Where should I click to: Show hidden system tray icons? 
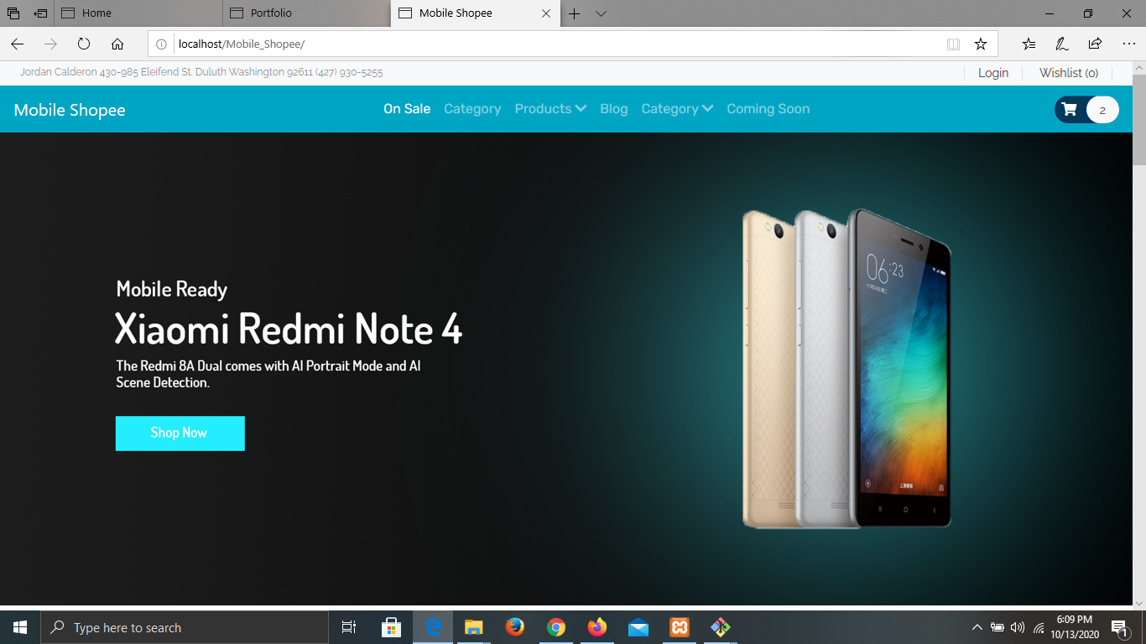(977, 627)
